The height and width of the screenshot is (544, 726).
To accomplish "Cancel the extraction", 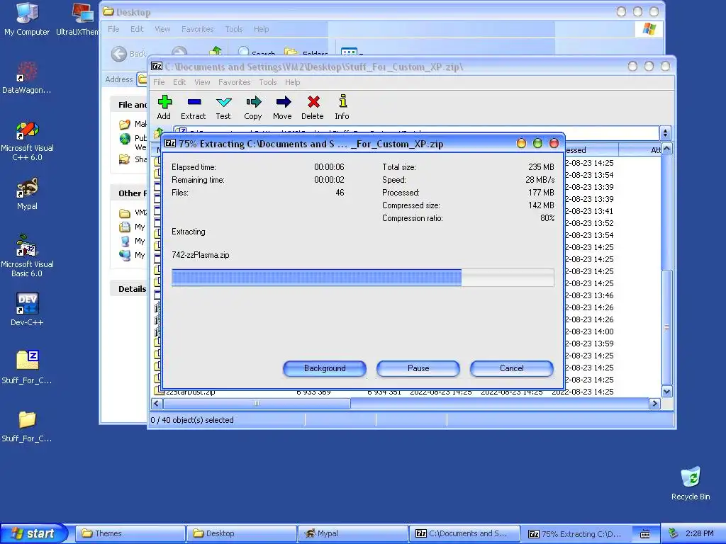I will point(512,368).
